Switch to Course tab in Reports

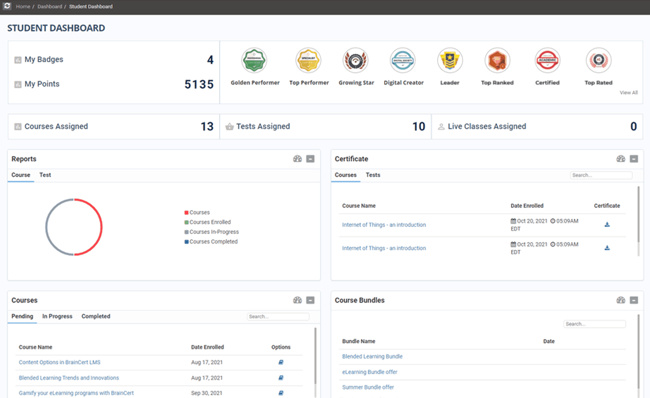[x=21, y=175]
